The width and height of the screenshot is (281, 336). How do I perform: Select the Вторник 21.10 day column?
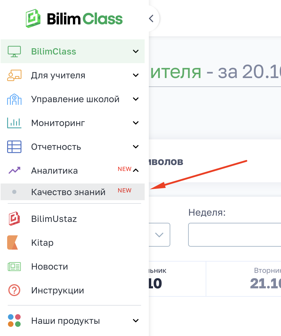point(243,279)
